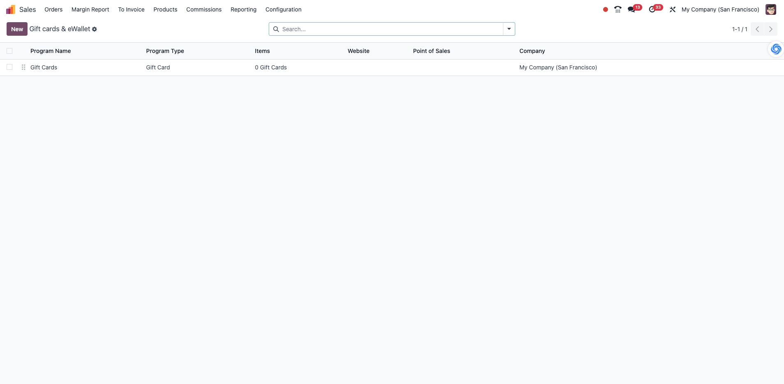Sort by Items column header
Screen dimensions: 784x384
click(262, 51)
